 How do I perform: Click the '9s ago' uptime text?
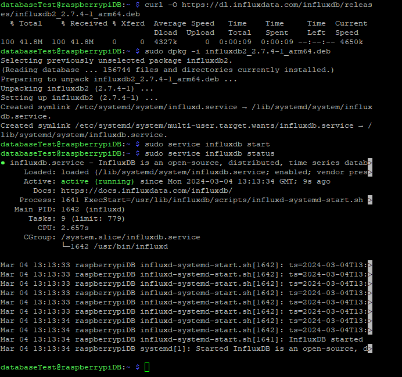[317, 181]
